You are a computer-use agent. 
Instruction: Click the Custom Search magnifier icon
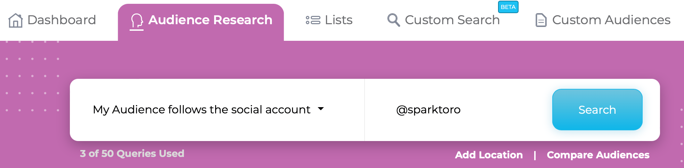pyautogui.click(x=393, y=20)
